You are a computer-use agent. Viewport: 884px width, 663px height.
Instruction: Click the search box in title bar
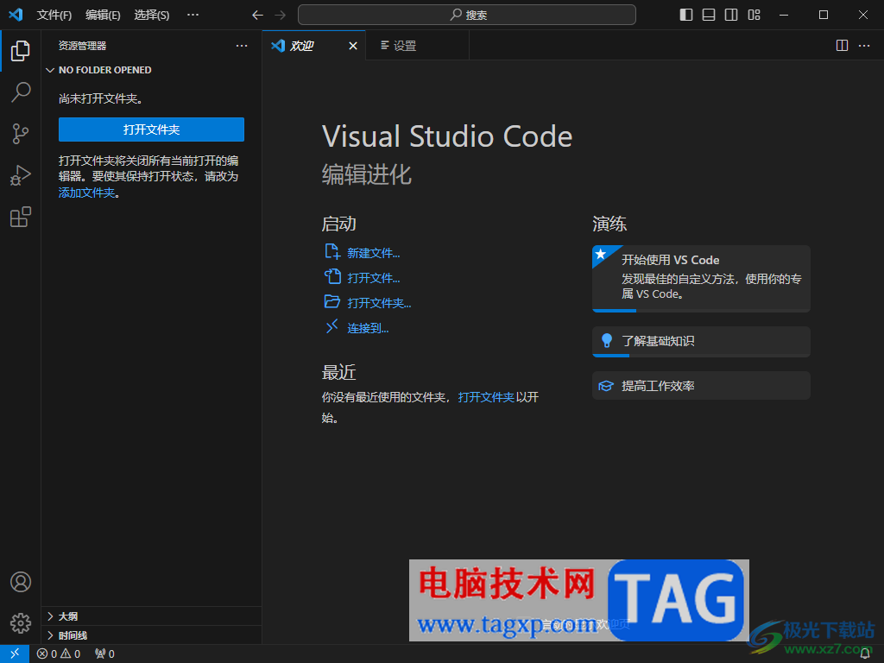pos(467,15)
